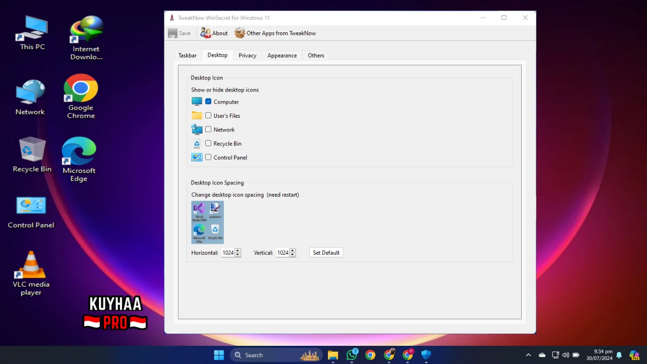
Task: Click the Save toolbar button
Action: point(179,33)
